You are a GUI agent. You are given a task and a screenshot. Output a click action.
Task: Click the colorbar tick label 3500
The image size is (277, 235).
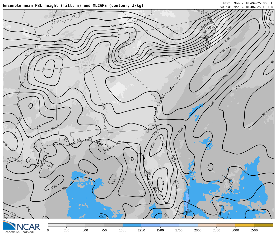pos(254,230)
